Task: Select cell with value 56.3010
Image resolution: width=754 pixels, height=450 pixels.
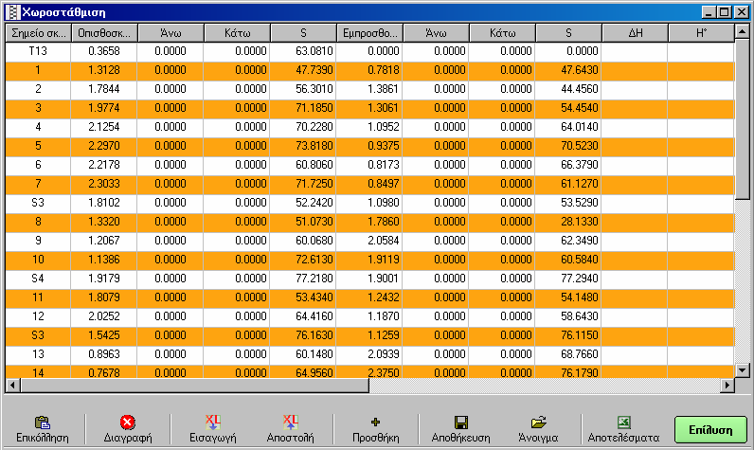Action: (303, 89)
